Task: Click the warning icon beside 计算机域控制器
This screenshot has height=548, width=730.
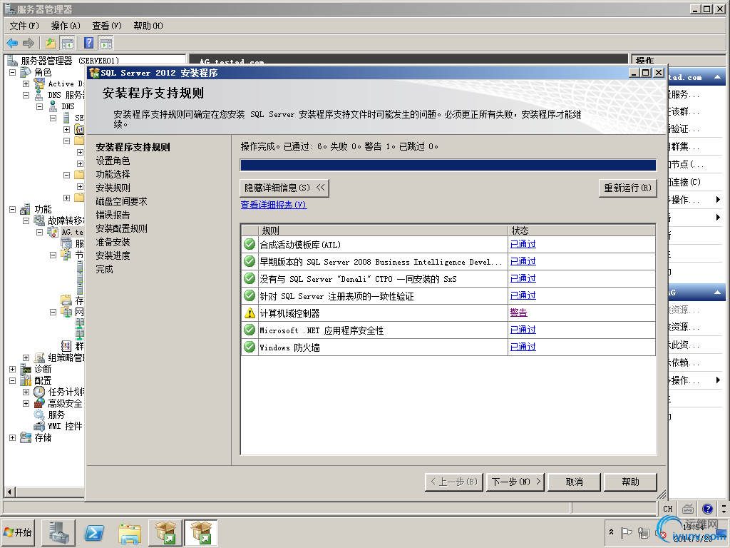Action: click(x=250, y=313)
